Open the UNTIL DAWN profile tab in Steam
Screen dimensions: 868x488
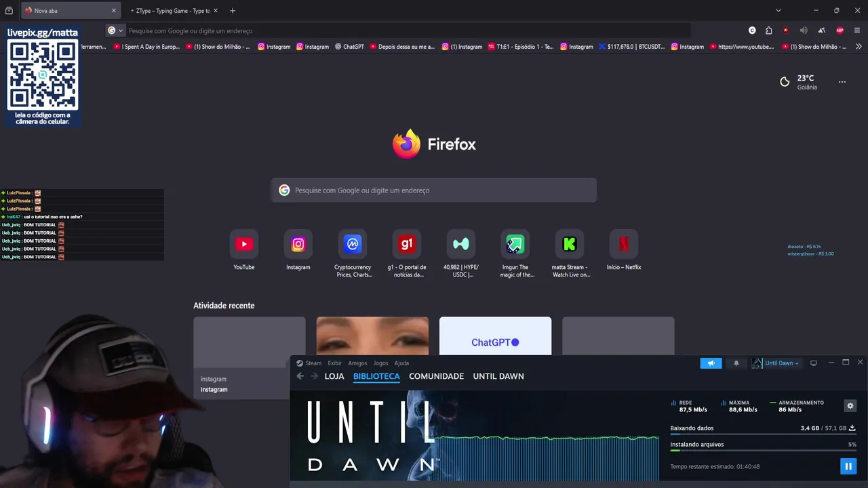point(498,376)
